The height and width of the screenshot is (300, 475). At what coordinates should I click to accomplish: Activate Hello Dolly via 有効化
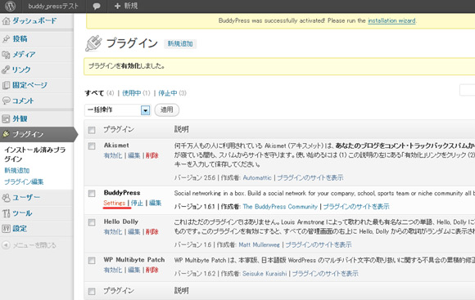tap(113, 231)
